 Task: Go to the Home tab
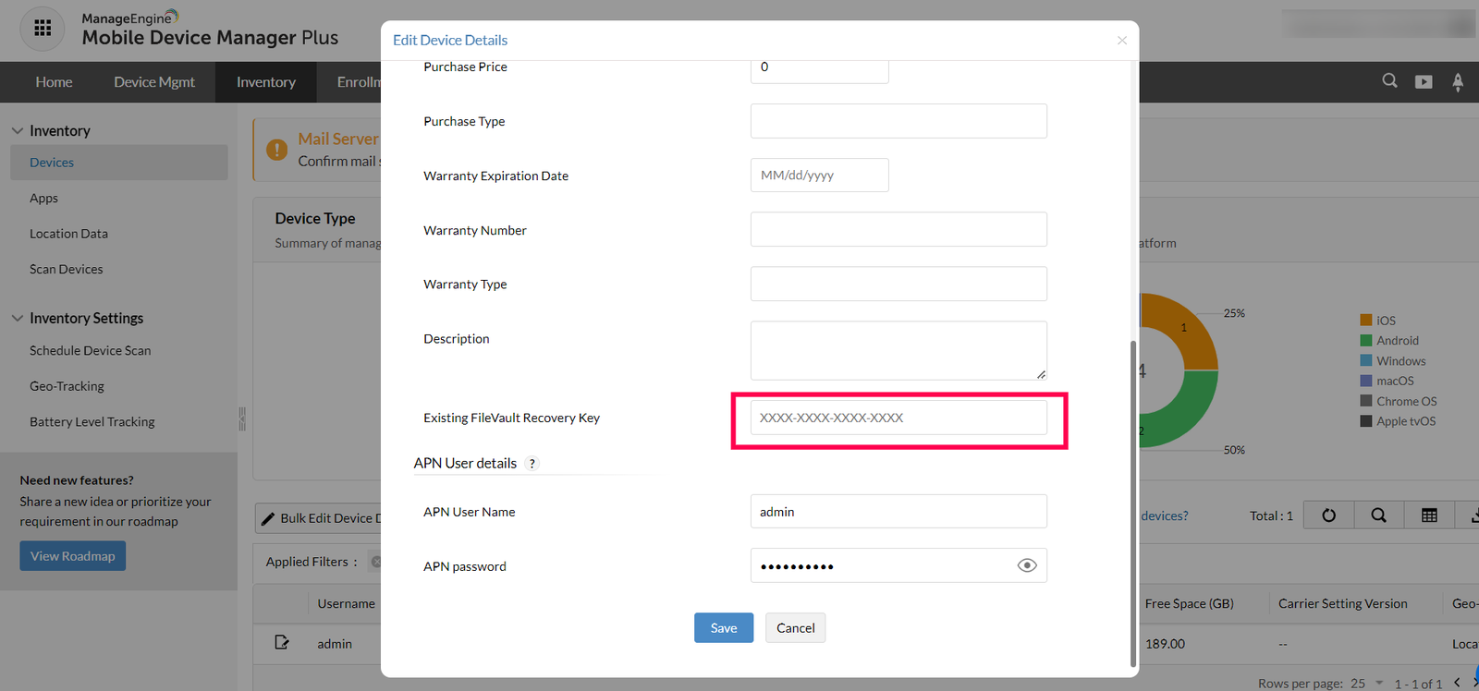pyautogui.click(x=54, y=82)
